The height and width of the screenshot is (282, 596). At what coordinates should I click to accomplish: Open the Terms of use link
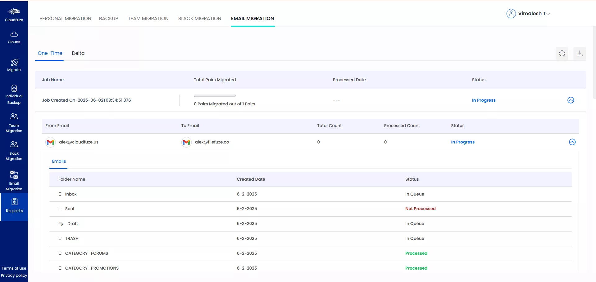click(14, 268)
